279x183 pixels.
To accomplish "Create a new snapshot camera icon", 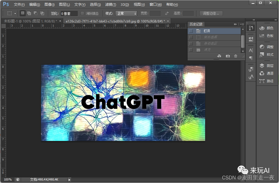I will pyautogui.click(x=228, y=56).
